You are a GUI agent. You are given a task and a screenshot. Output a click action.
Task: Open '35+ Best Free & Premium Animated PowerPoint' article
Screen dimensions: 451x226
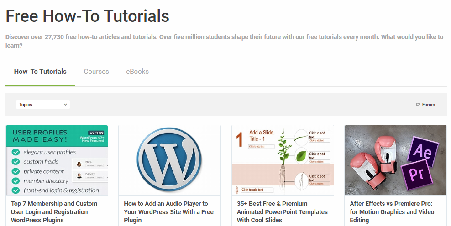282,212
